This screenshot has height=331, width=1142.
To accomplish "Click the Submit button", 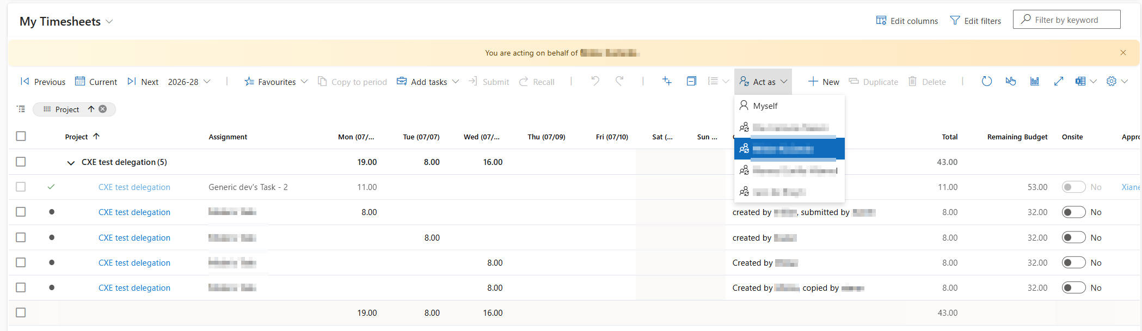I will [489, 82].
